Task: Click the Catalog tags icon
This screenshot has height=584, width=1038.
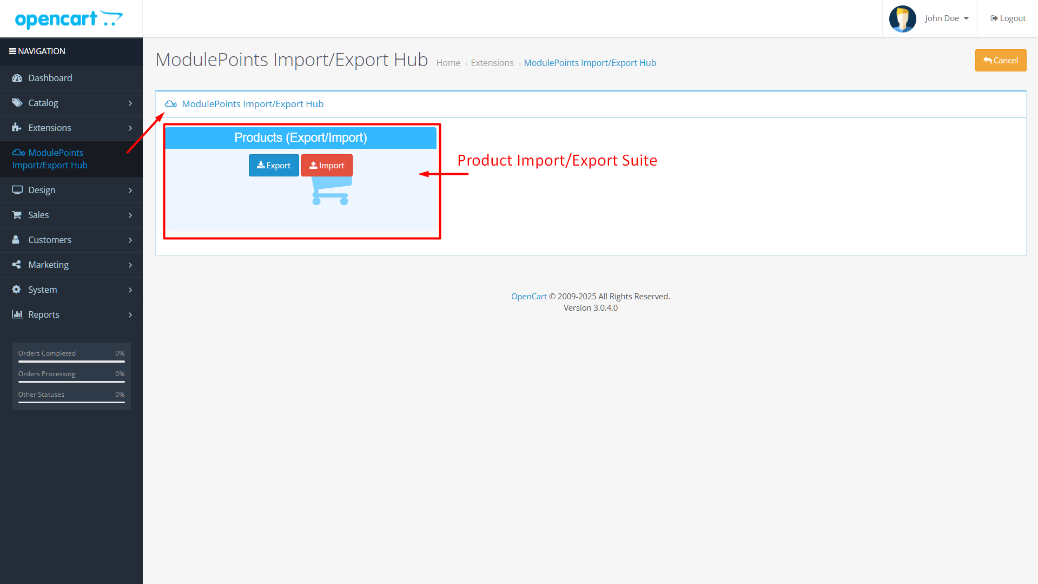Action: 17,103
